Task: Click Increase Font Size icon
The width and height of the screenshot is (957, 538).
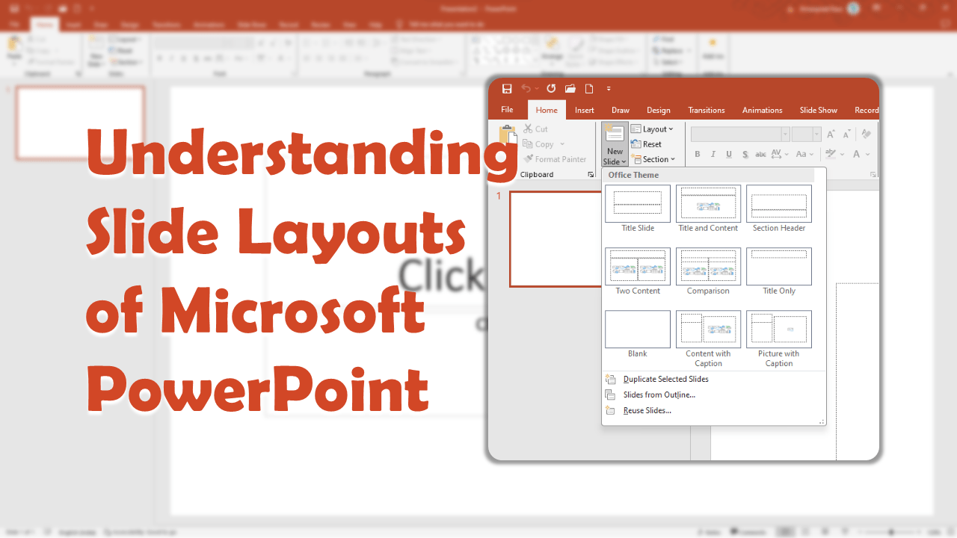Action: 831,134
